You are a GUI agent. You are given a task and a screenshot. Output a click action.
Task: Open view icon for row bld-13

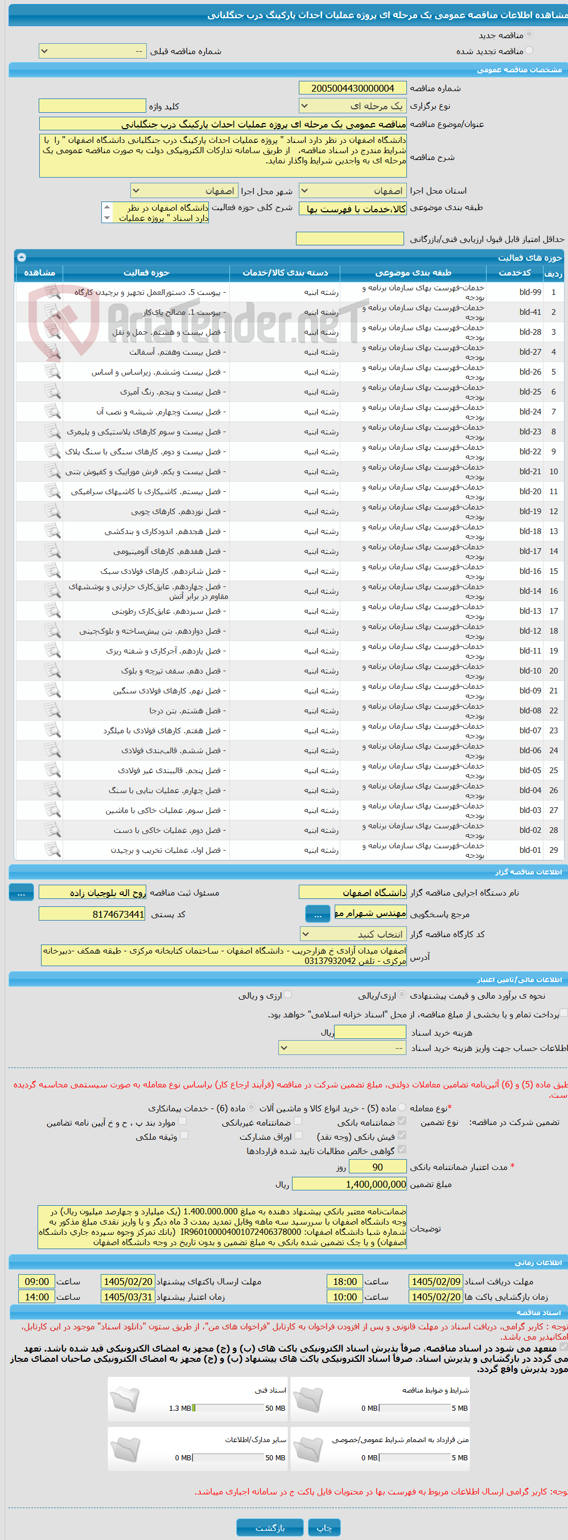52,611
